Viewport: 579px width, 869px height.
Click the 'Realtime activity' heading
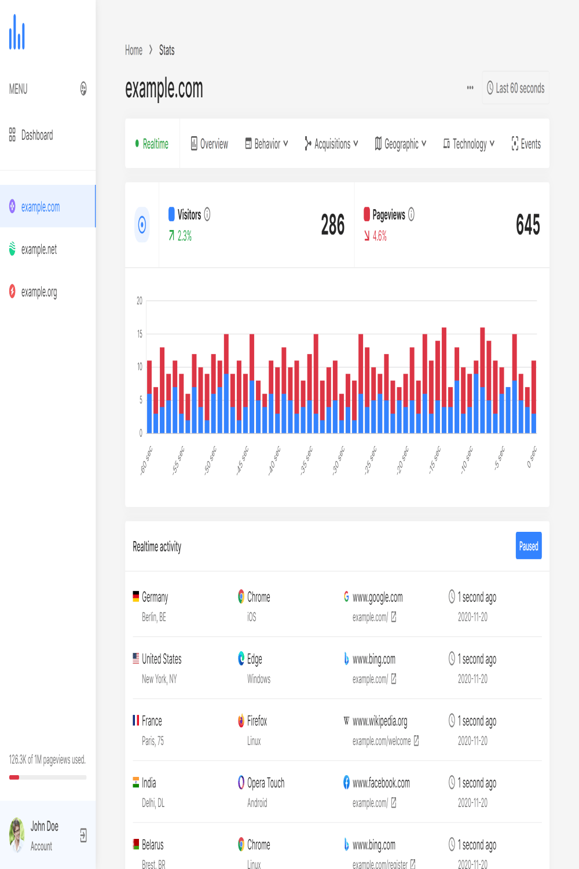point(157,546)
